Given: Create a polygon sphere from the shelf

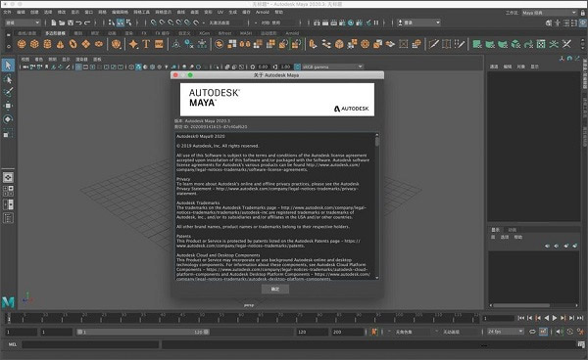Looking at the screenshot, I should (x=22, y=44).
